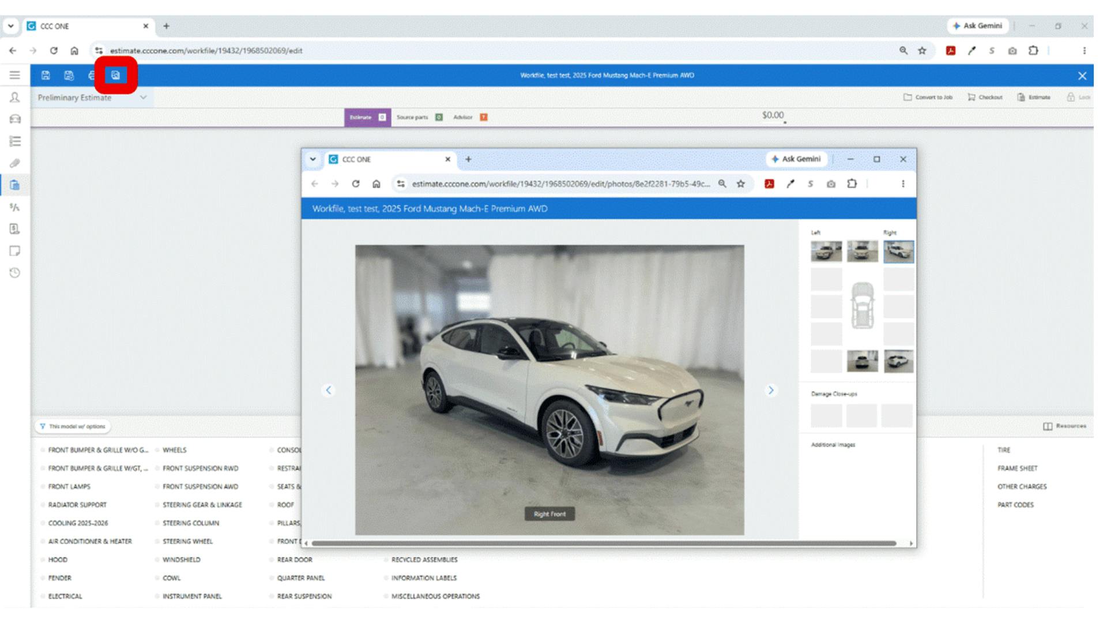Open the vehicle icon in left sidebar

[x=15, y=119]
